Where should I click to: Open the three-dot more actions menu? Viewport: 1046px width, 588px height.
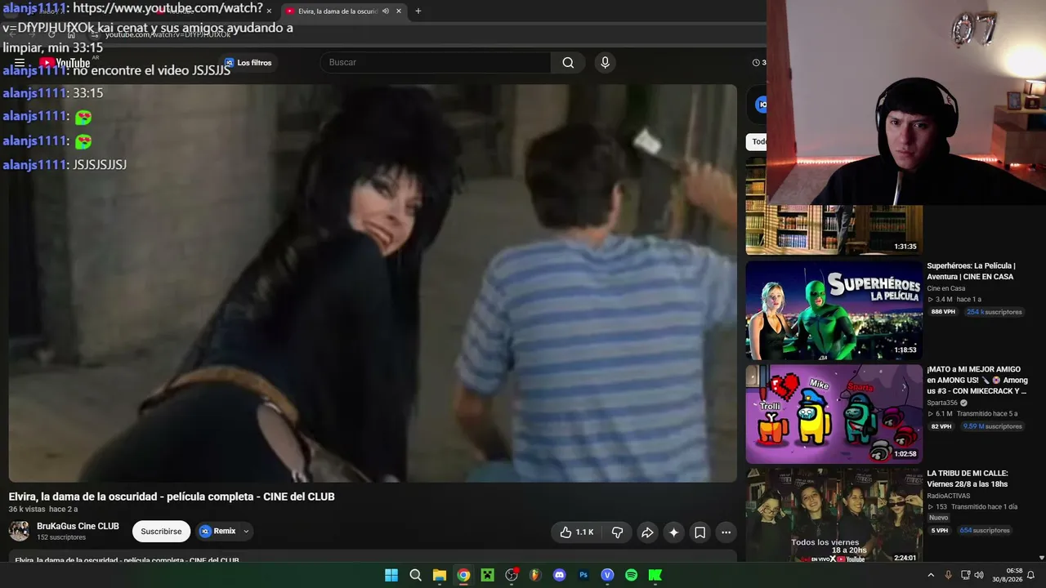726,532
